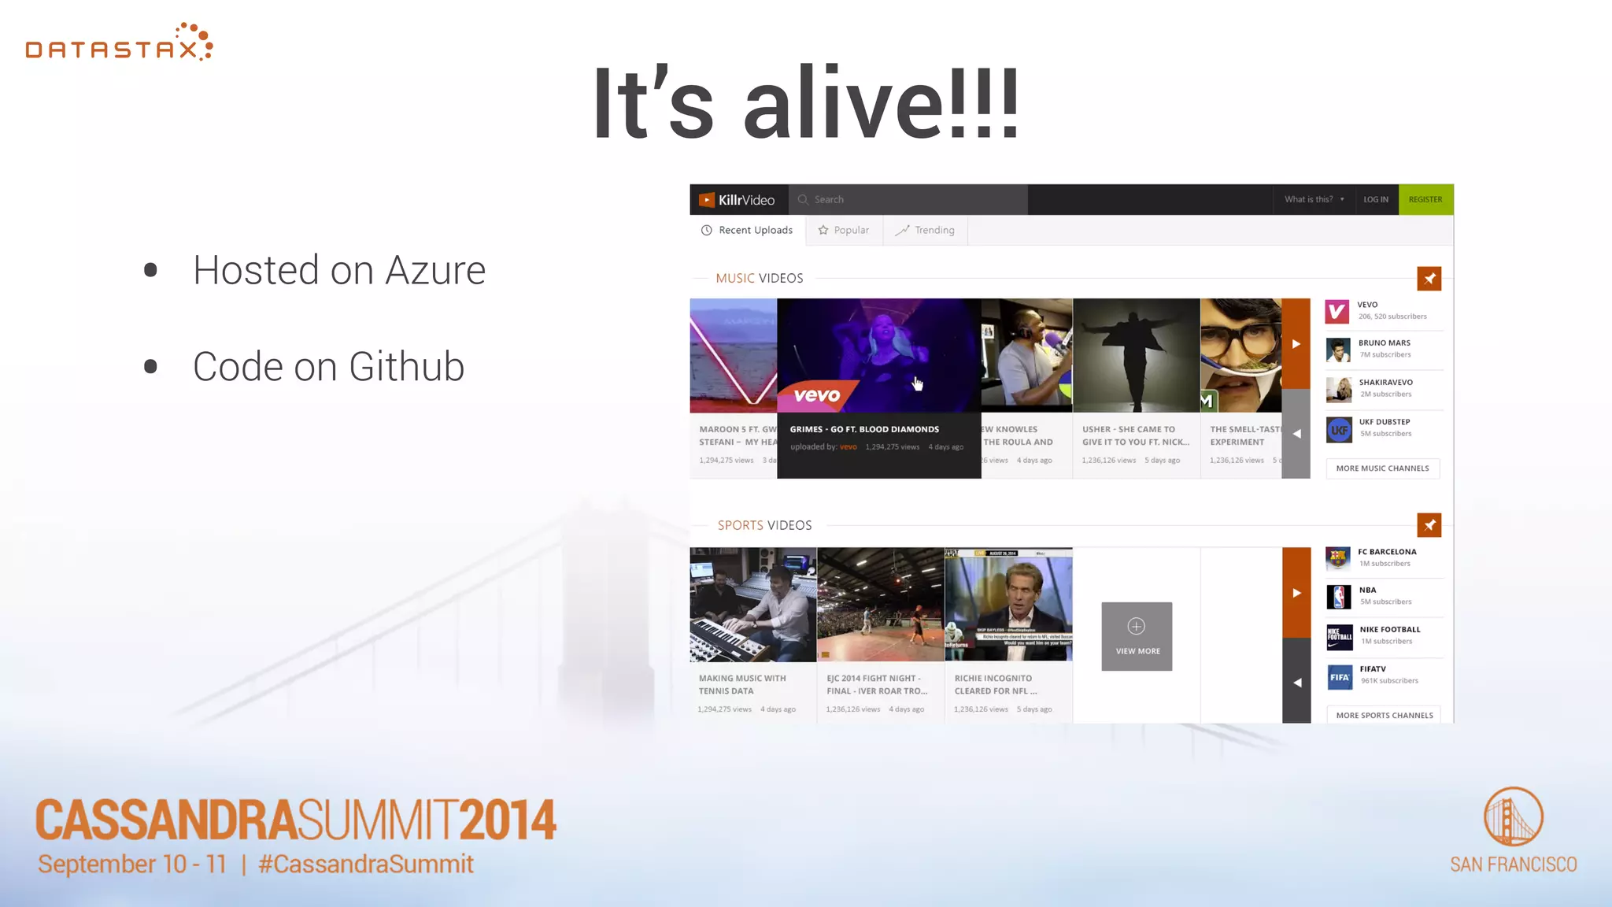1612x907 pixels.
Task: Expand the What is this? dropdown
Action: 1314,200
